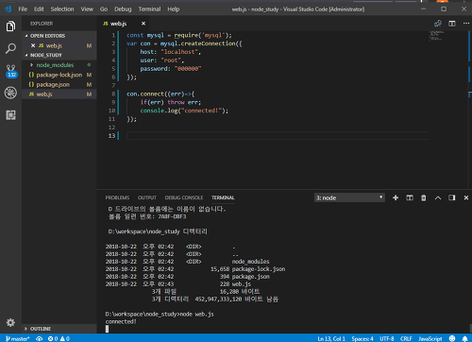Open the Terminal menu
The width and height of the screenshot is (472, 342).
(149, 9)
